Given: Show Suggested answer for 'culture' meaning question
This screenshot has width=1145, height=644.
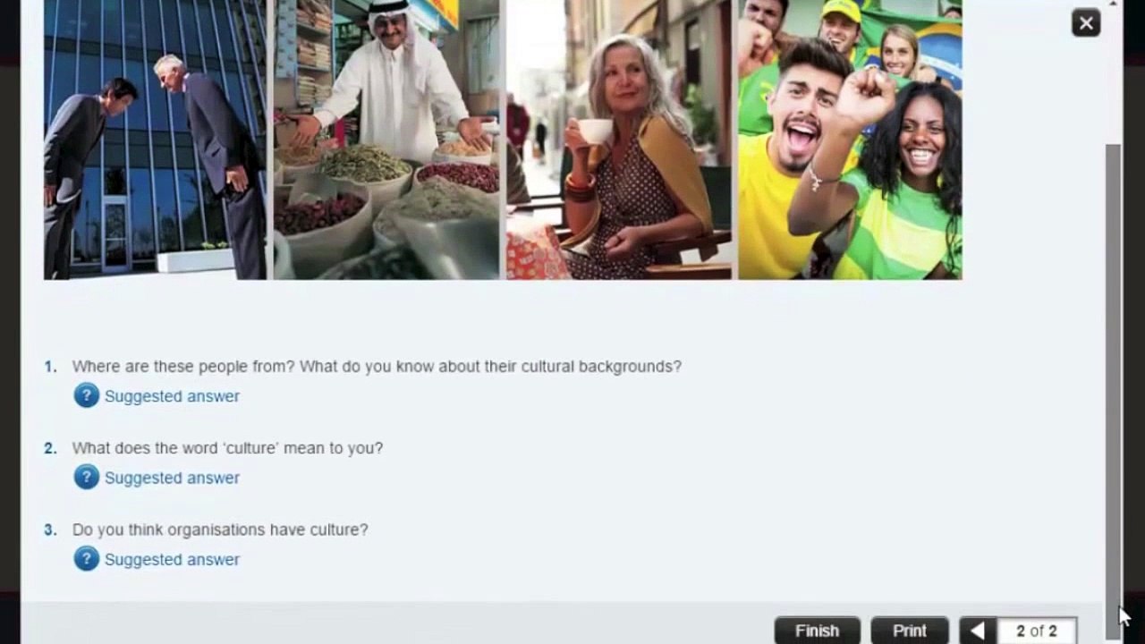Looking at the screenshot, I should [x=172, y=478].
